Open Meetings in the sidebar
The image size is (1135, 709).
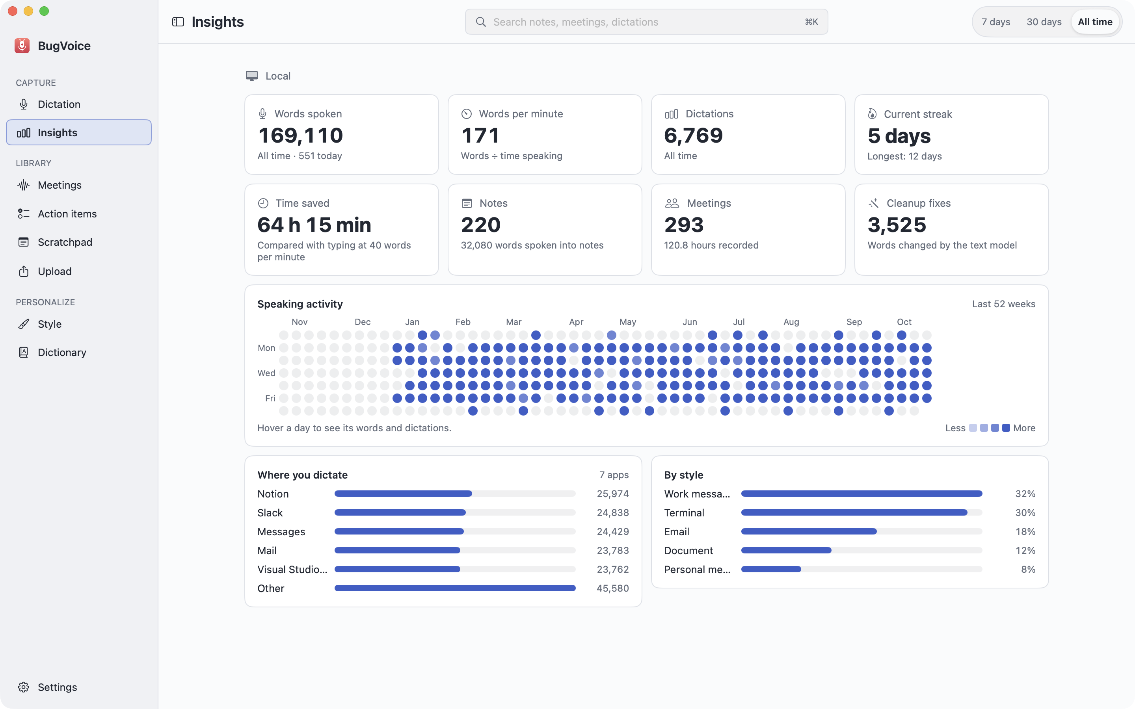pyautogui.click(x=79, y=185)
